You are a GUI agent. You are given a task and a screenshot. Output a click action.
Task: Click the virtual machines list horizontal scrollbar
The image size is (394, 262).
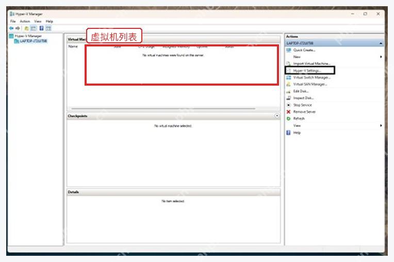coord(163,109)
